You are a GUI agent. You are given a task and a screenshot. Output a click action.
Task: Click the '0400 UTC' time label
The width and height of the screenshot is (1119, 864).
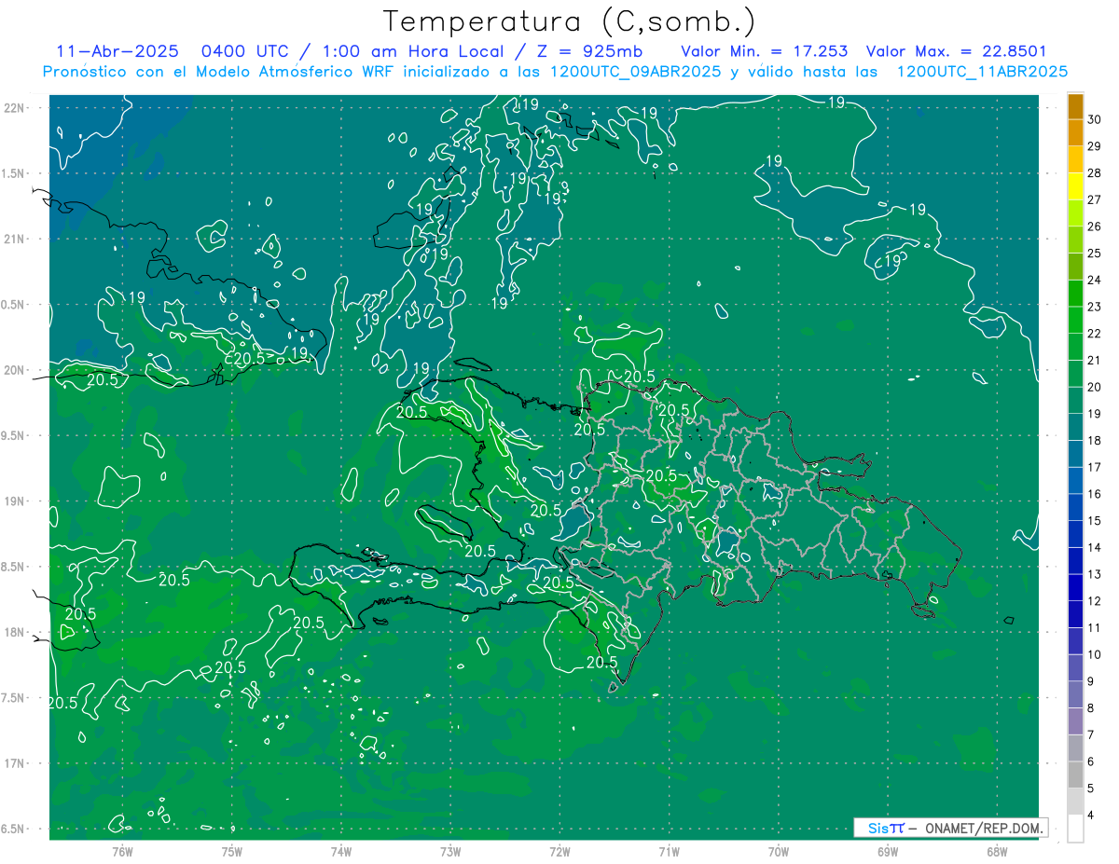tap(245, 51)
